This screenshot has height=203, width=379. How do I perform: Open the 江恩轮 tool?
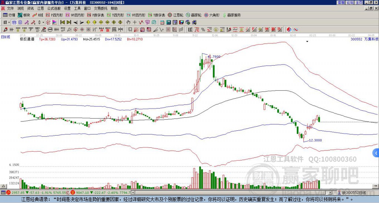tap(175, 15)
